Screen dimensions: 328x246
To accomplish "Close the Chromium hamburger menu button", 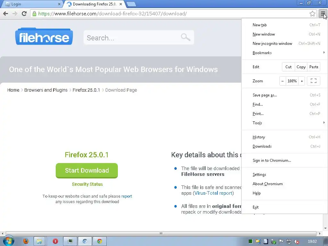I will (323, 14).
